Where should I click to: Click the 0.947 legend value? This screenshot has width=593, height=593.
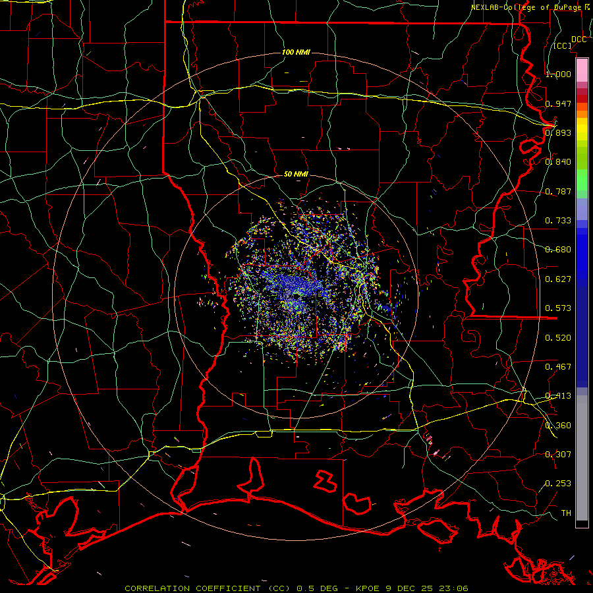coord(558,103)
